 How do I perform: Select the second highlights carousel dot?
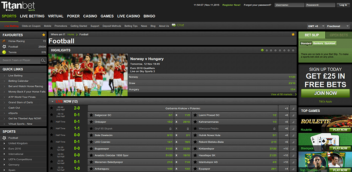point(267,50)
